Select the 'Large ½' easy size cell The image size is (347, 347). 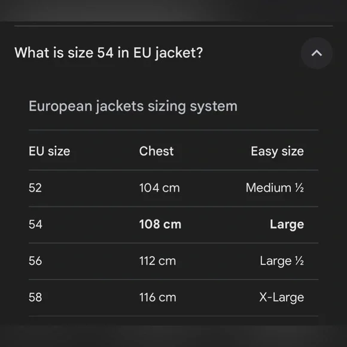pos(282,261)
